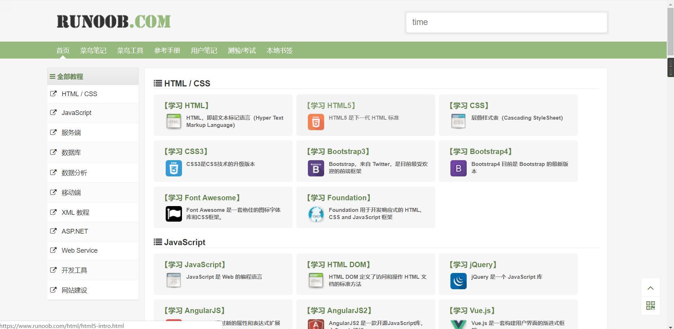Image resolution: width=674 pixels, height=329 pixels.
Task: Click external link icon beside 数据库
Action: [x=53, y=152]
